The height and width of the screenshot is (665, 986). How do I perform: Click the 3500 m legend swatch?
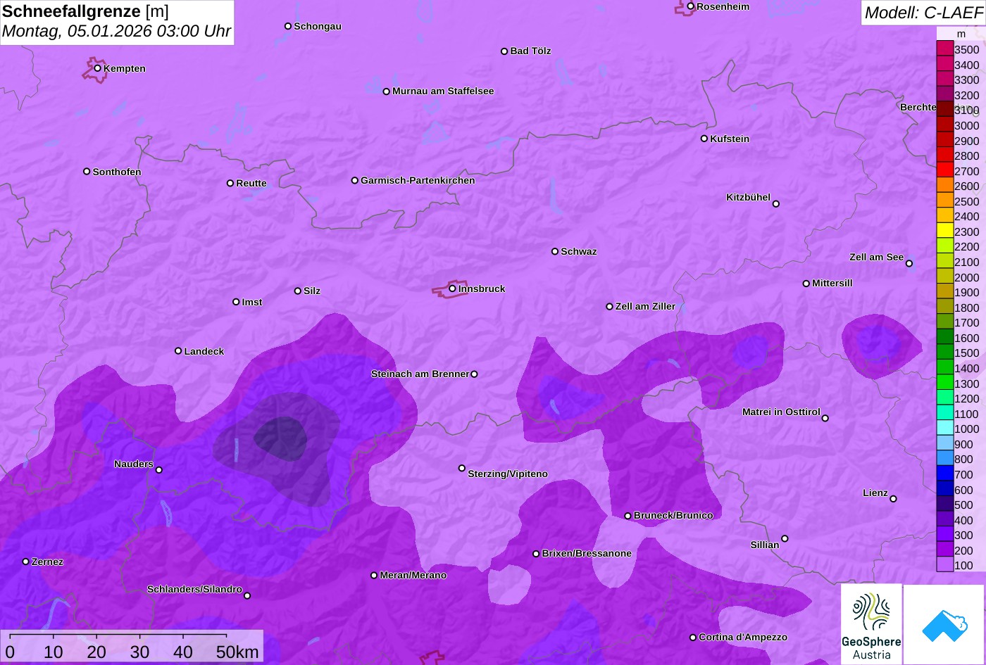pyautogui.click(x=945, y=49)
